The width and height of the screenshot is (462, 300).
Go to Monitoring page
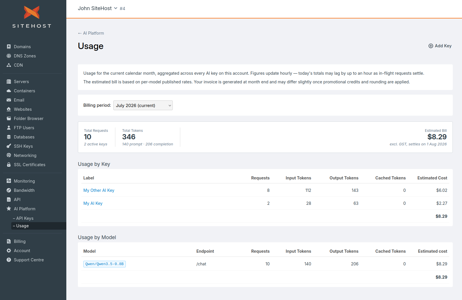pos(24,181)
